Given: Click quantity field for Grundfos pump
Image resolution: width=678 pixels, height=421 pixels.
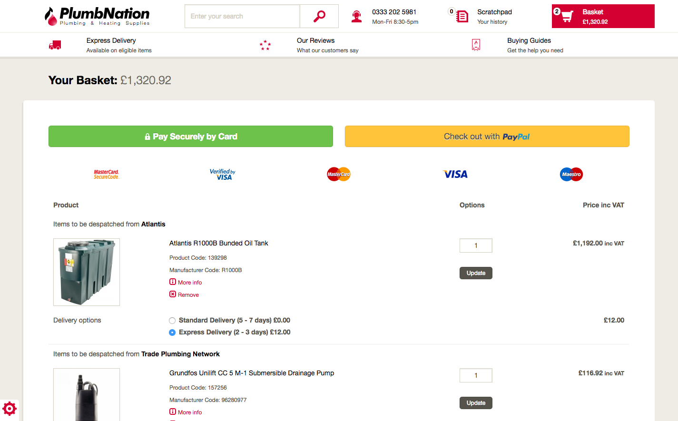Looking at the screenshot, I should click(x=476, y=375).
